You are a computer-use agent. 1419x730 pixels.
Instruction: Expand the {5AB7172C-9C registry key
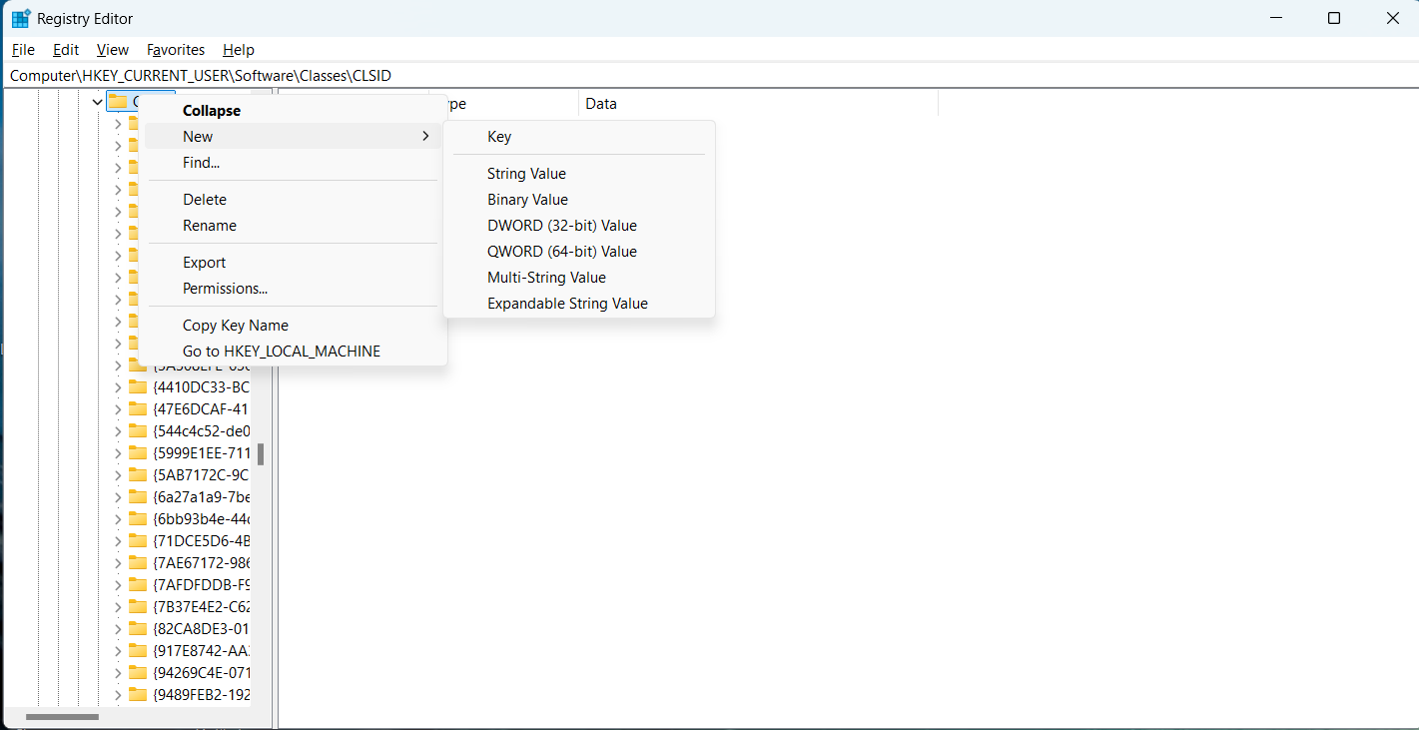(x=118, y=475)
